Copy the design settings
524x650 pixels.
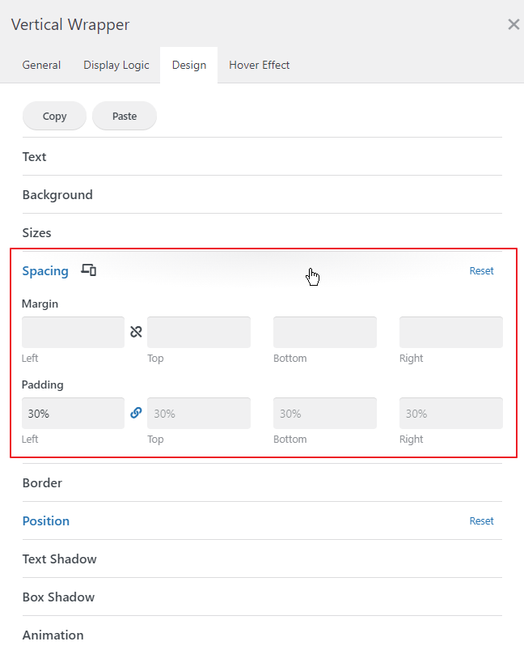(54, 116)
